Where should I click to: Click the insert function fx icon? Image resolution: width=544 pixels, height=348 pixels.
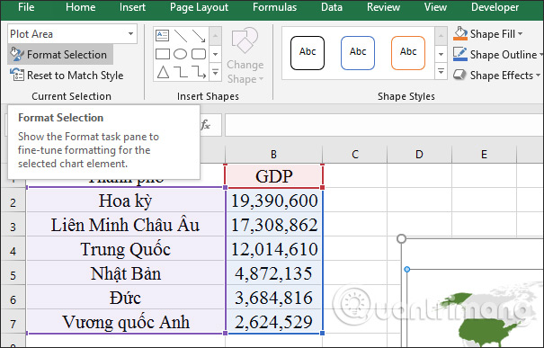(205, 125)
